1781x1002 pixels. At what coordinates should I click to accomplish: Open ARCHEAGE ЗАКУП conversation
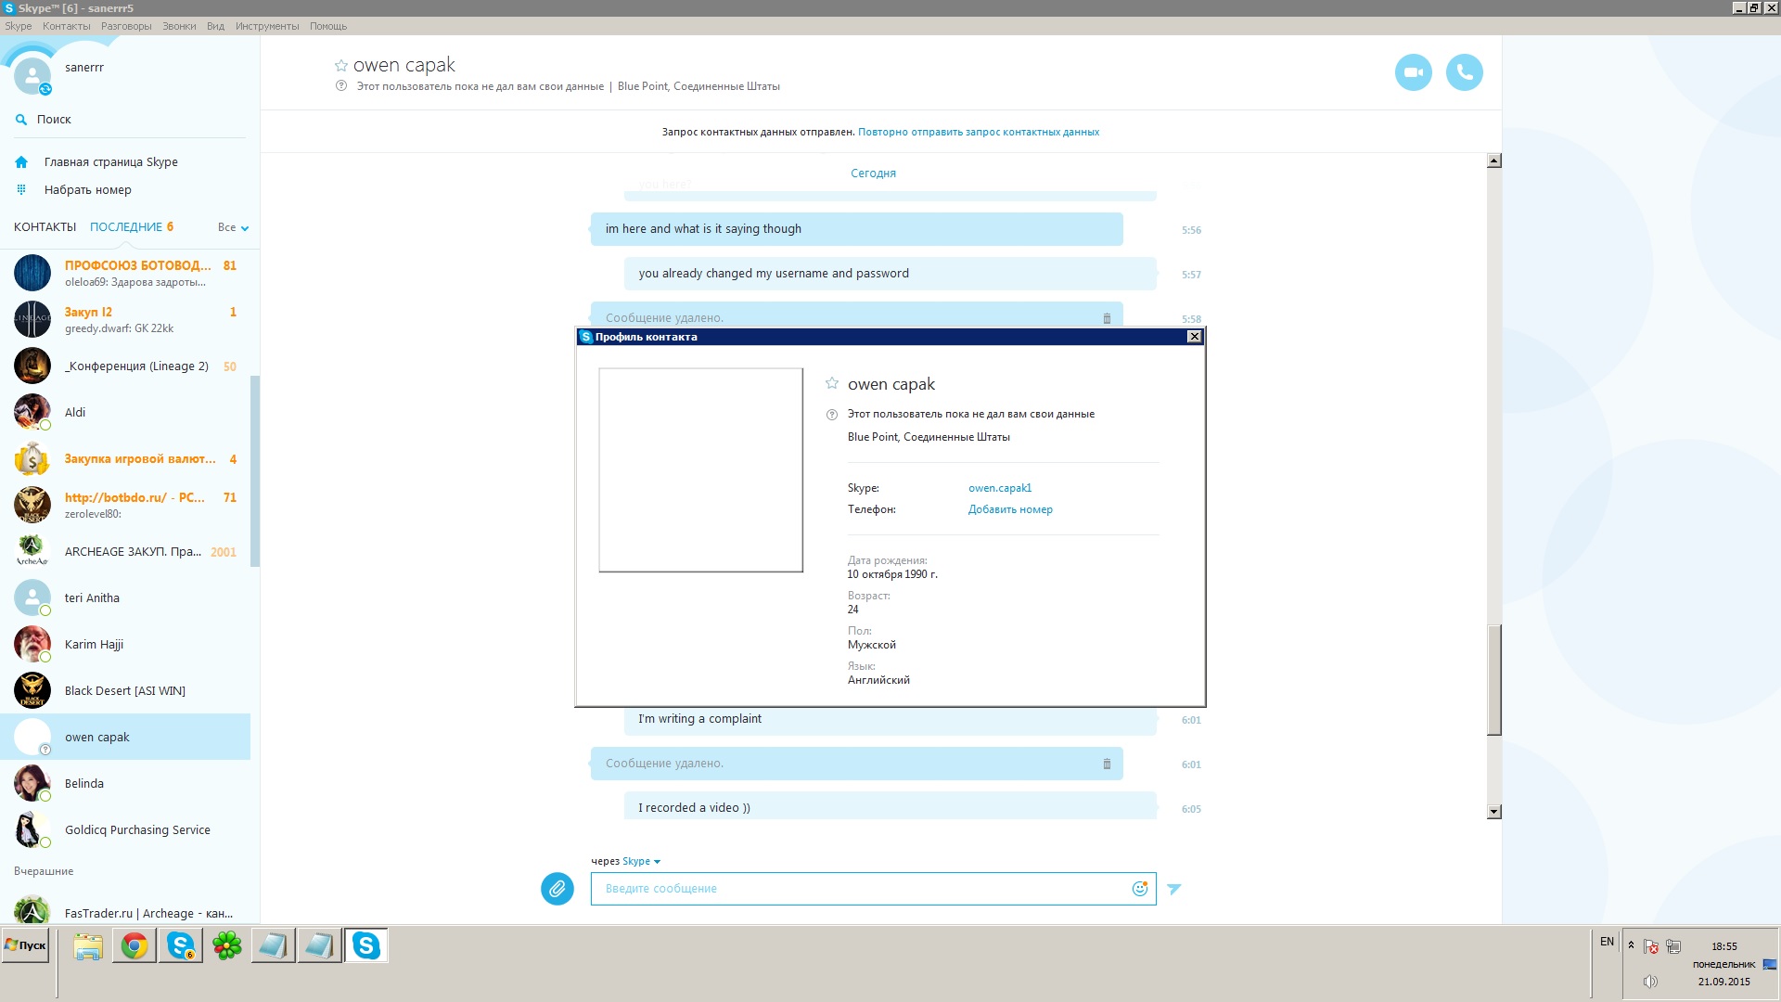(x=125, y=551)
